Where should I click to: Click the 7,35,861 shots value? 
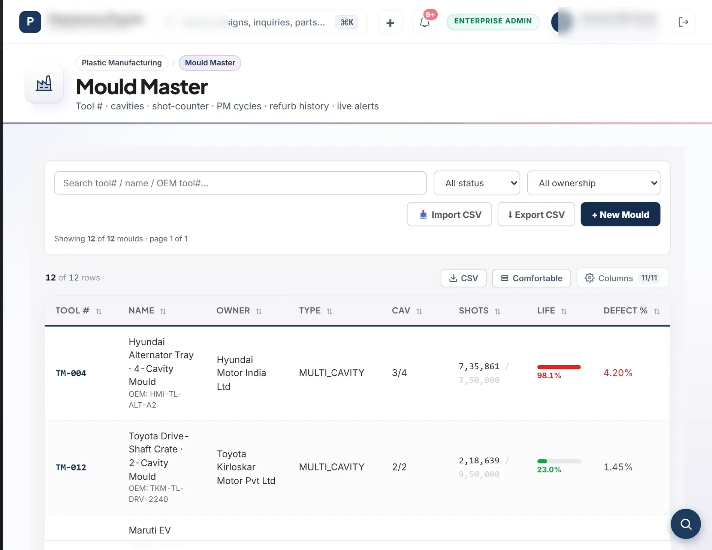pyautogui.click(x=479, y=366)
